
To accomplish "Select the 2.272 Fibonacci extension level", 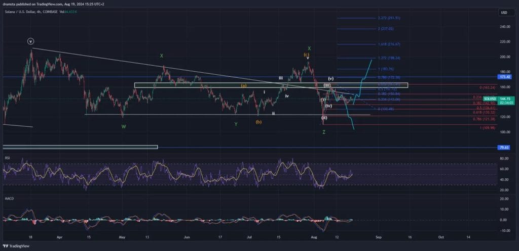I will click(389, 18).
